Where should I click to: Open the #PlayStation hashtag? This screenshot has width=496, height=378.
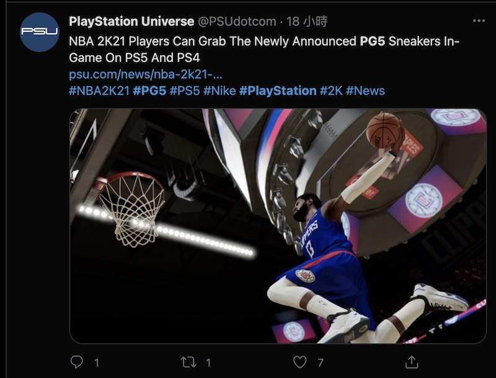click(x=278, y=91)
